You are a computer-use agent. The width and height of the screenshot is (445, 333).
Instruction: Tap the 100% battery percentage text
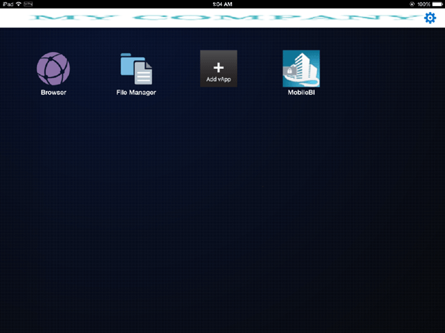[x=423, y=4]
